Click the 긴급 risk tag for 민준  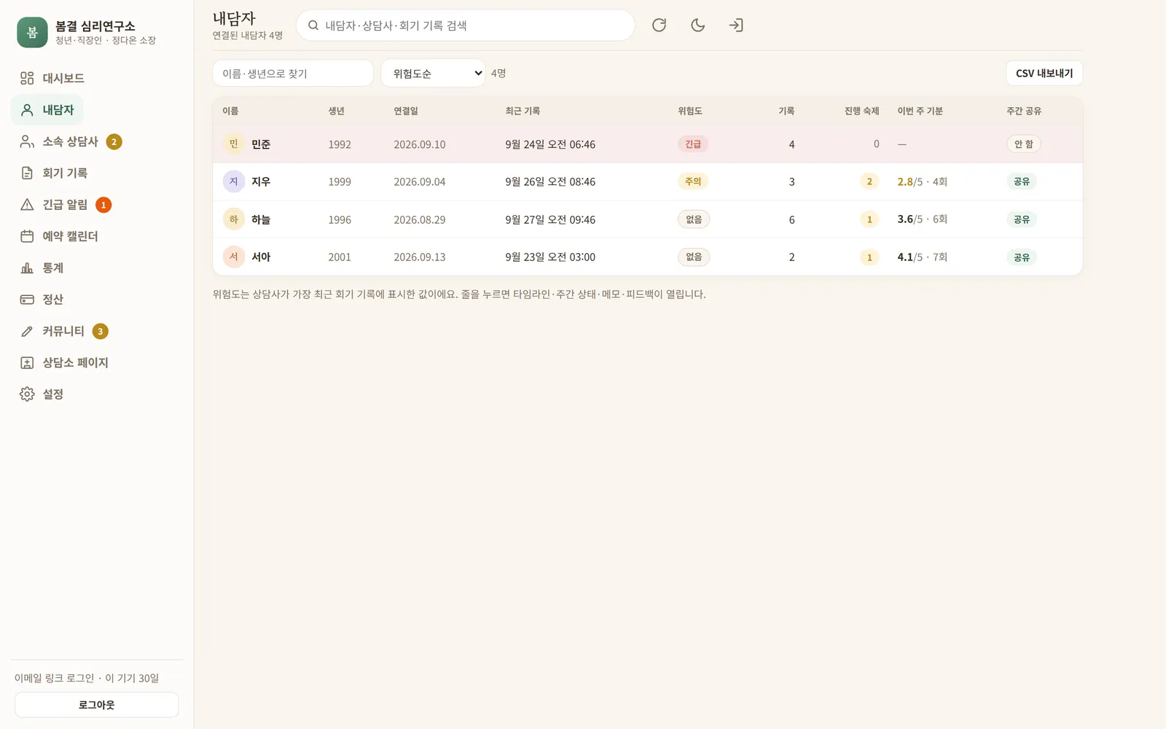click(x=693, y=144)
